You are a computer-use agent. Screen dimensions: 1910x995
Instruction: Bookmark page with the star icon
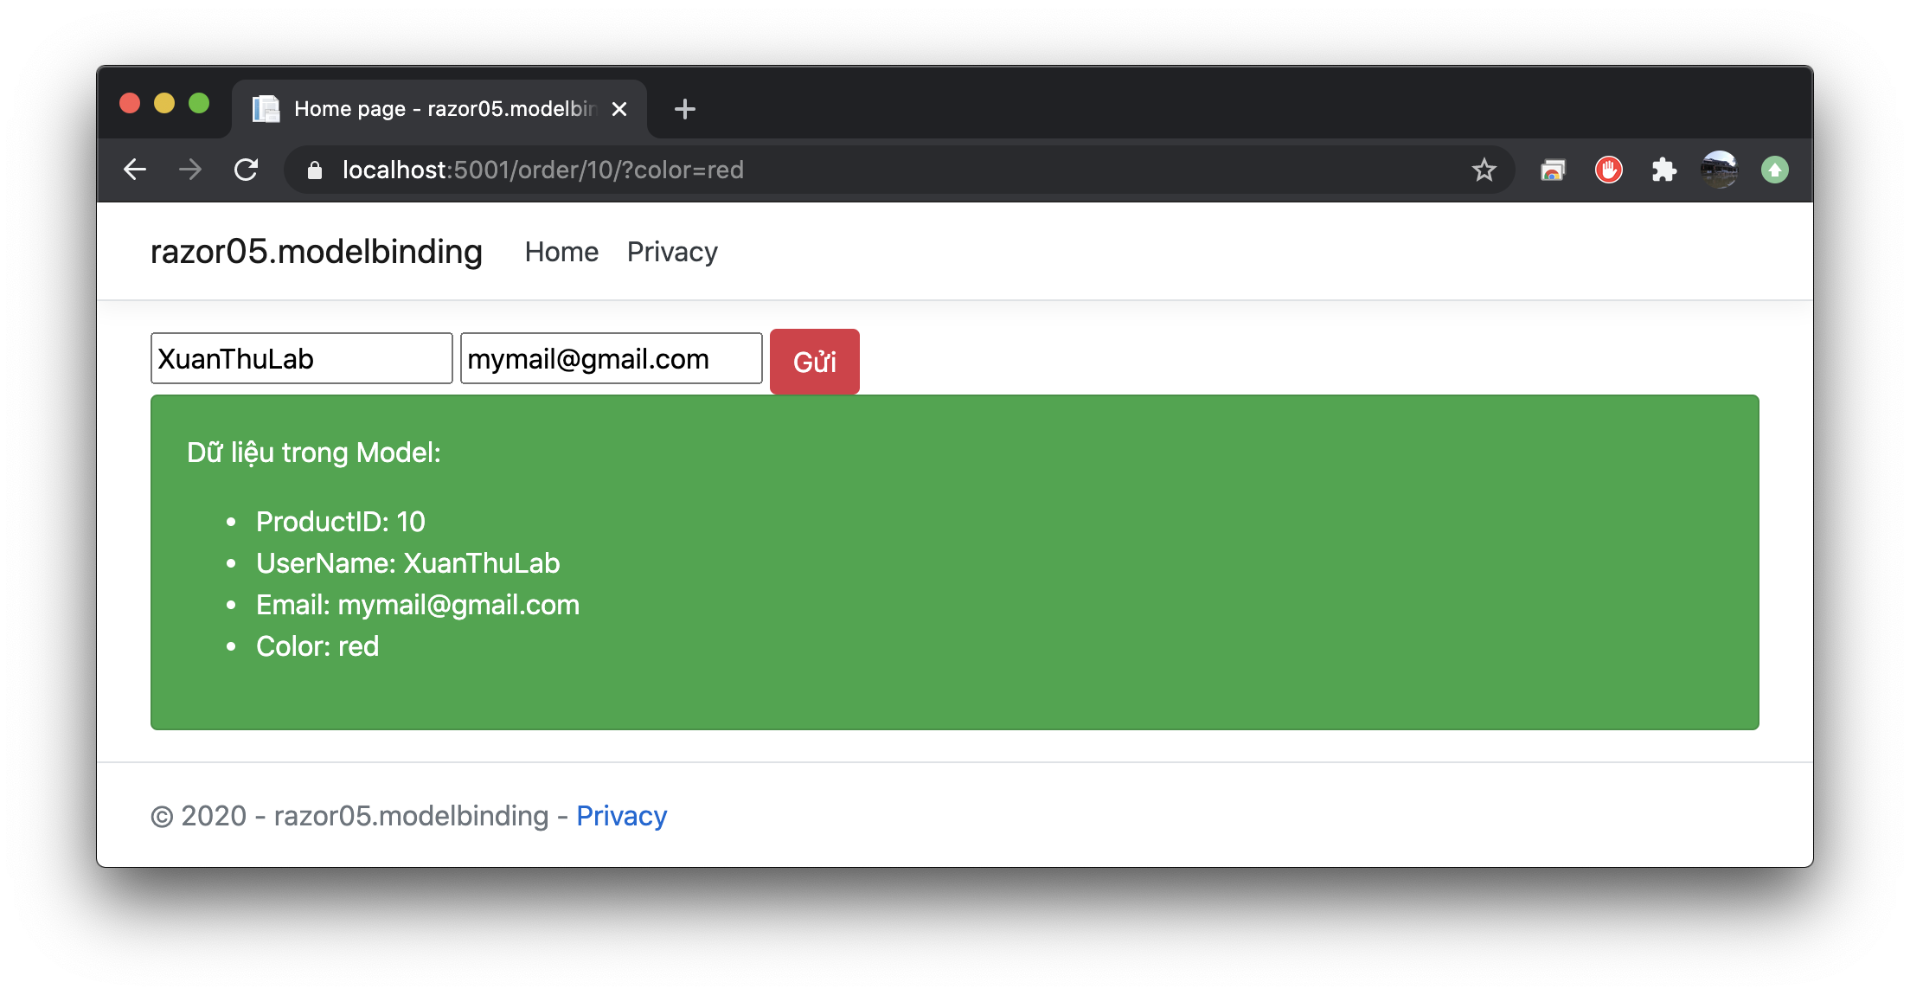pyautogui.click(x=1484, y=170)
